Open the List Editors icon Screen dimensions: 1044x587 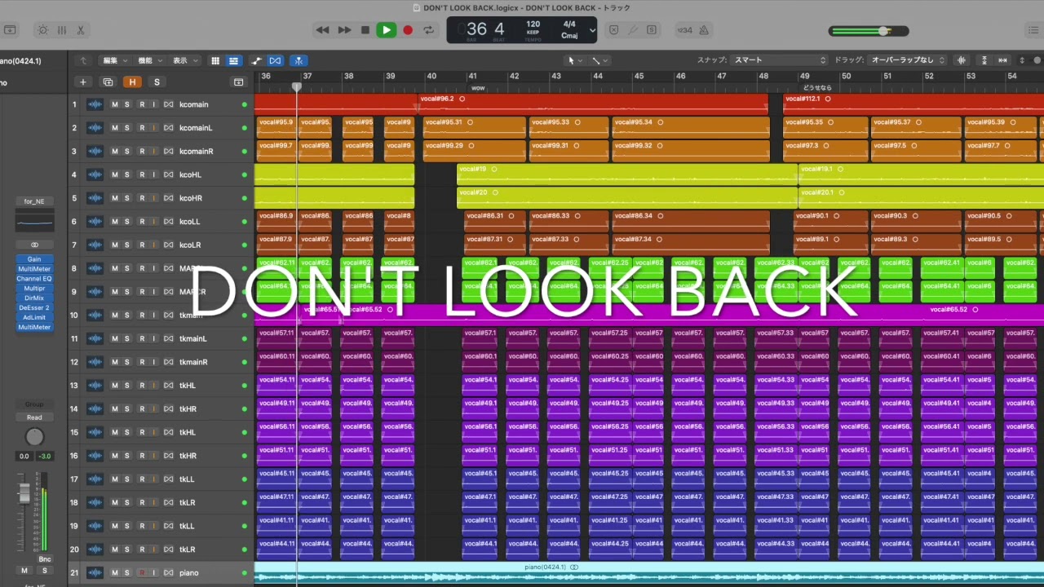tap(1035, 30)
